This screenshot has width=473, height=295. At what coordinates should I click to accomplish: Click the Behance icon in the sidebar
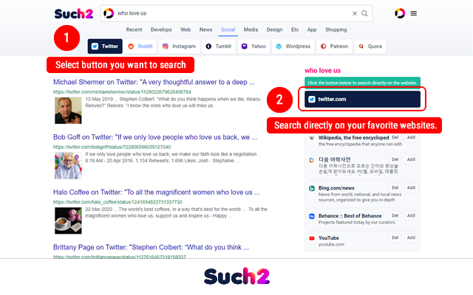click(x=312, y=216)
